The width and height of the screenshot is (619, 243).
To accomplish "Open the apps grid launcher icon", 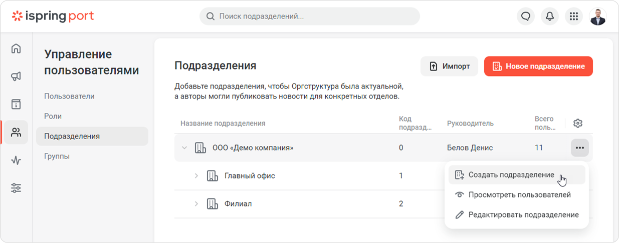I will pos(574,16).
